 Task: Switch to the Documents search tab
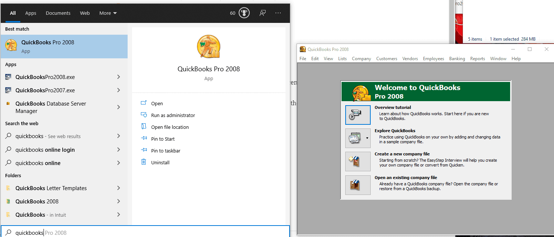pos(58,13)
